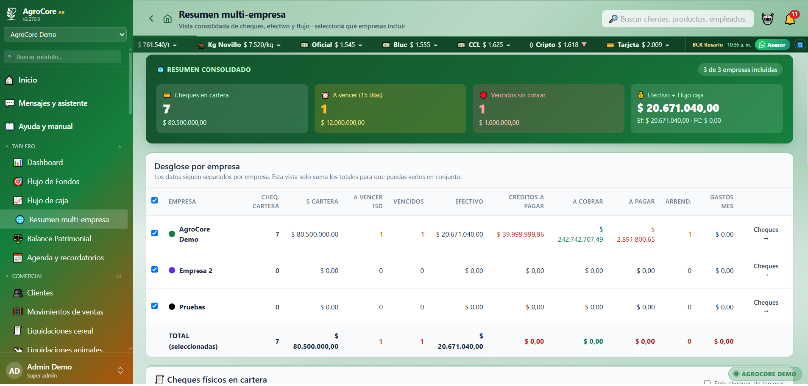The height and width of the screenshot is (386, 808).
Task: Click the alarm clock icon on A vencer card
Action: tap(325, 95)
